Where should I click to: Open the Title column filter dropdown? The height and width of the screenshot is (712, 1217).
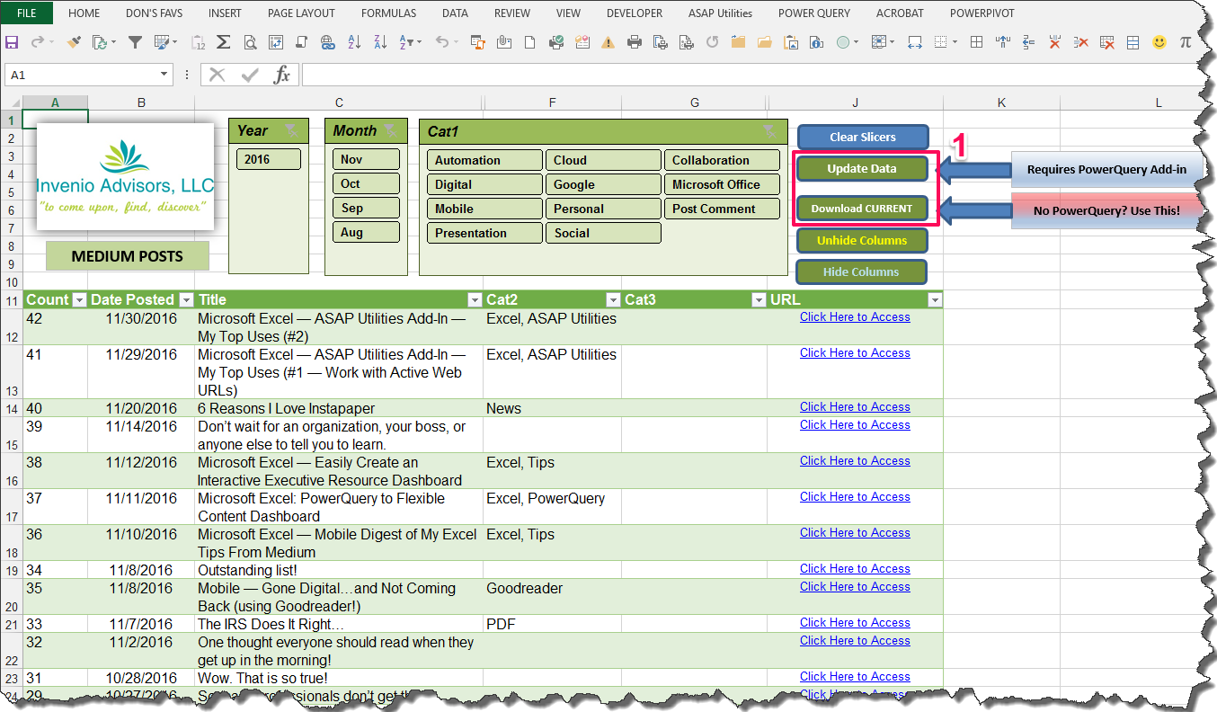(x=474, y=299)
